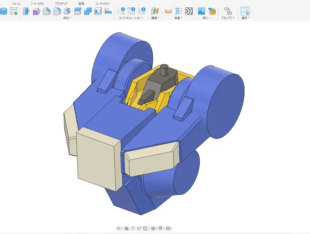This screenshot has height=234, width=310.
Task: Expand the Grid and Snaps dropdown arrow
Action: (x=164, y=229)
